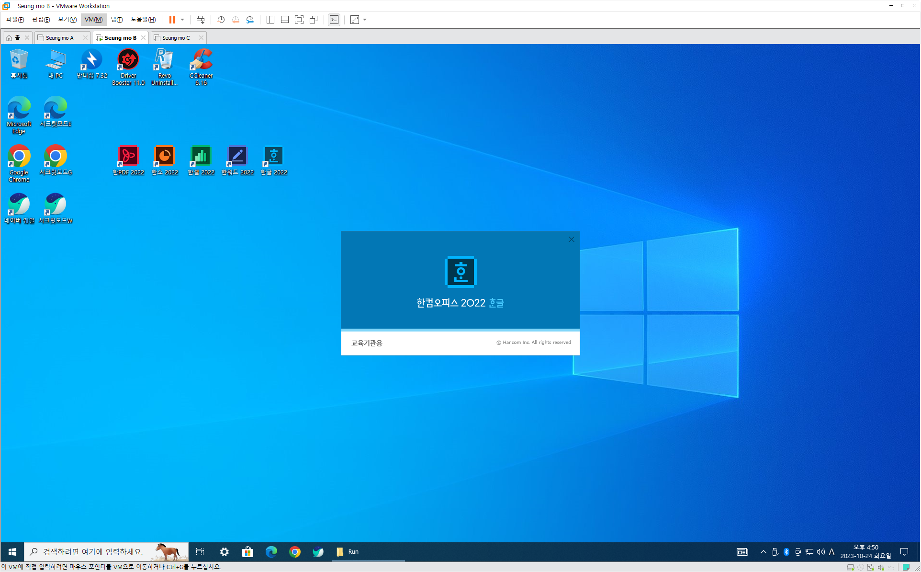The image size is (921, 572).
Task: Click the VMware pause VM button
Action: click(172, 20)
